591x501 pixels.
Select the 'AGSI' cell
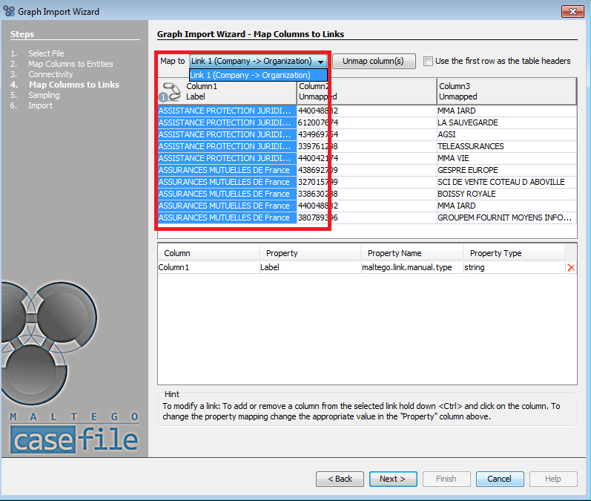point(506,134)
